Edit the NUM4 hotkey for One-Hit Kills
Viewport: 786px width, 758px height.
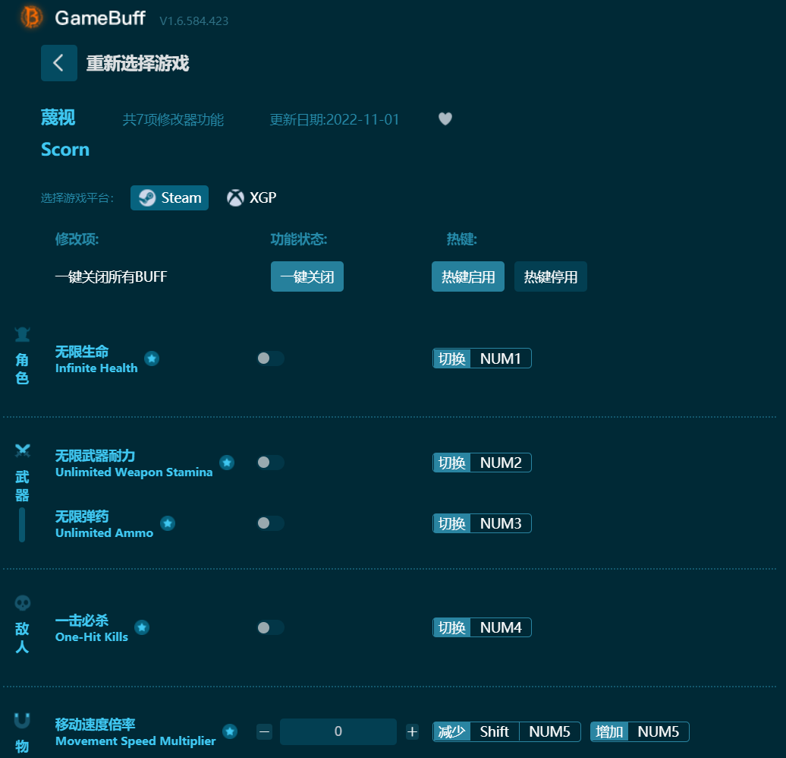pos(501,627)
